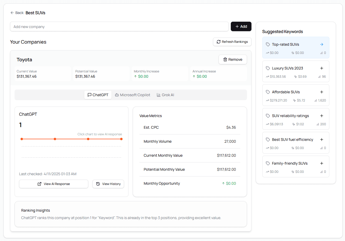The width and height of the screenshot is (345, 241).
Task: Click the click-cost icon beside $1.02
Action: [x=294, y=124]
